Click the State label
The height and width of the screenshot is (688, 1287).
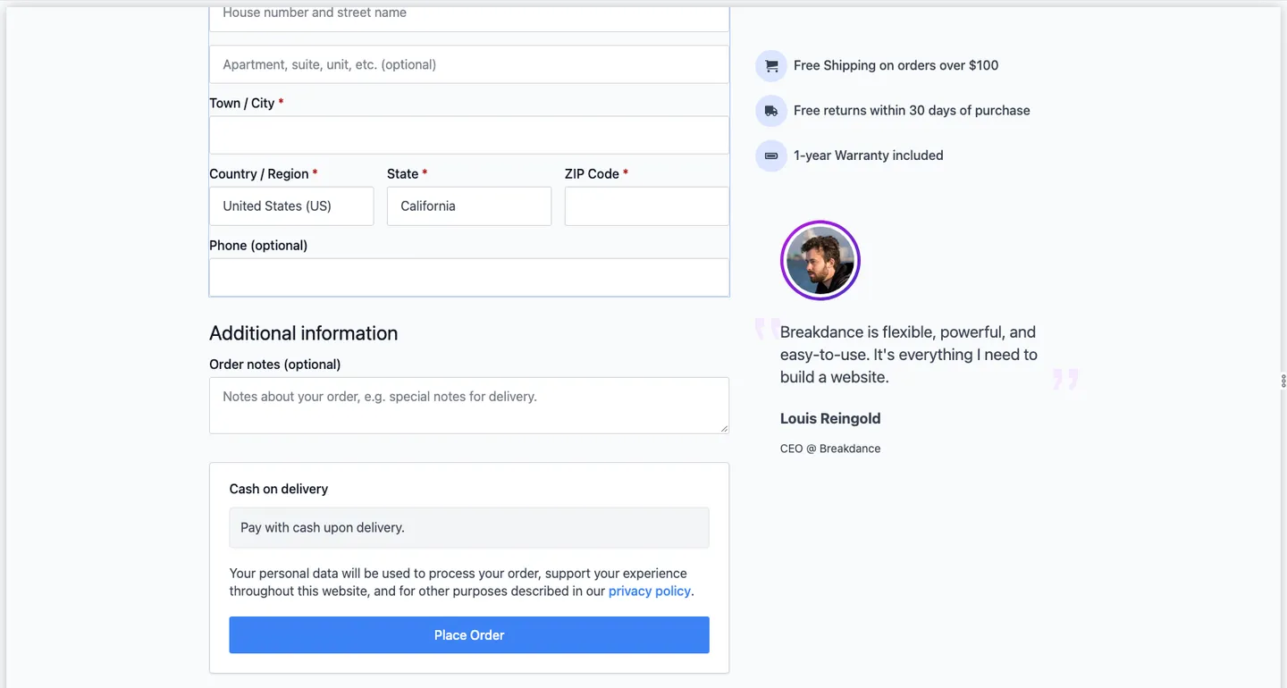407,173
